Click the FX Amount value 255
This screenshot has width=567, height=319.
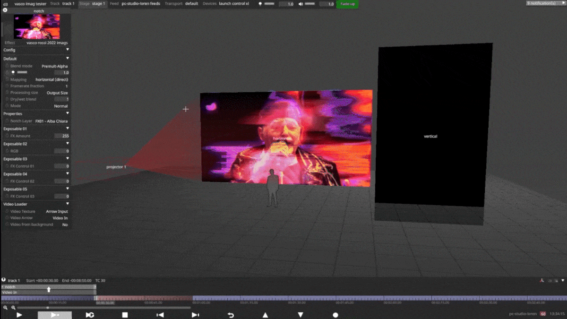pyautogui.click(x=61, y=136)
